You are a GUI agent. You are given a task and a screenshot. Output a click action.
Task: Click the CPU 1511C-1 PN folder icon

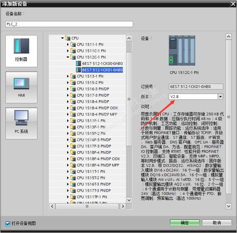coord(73,51)
